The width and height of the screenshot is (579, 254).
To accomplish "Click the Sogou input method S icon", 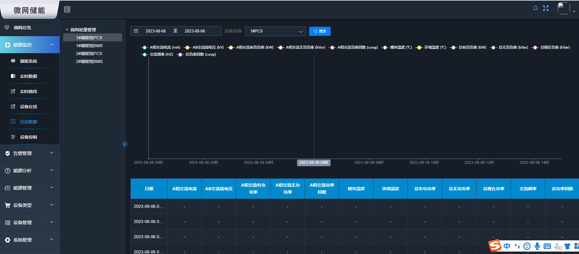I will pyautogui.click(x=495, y=245).
